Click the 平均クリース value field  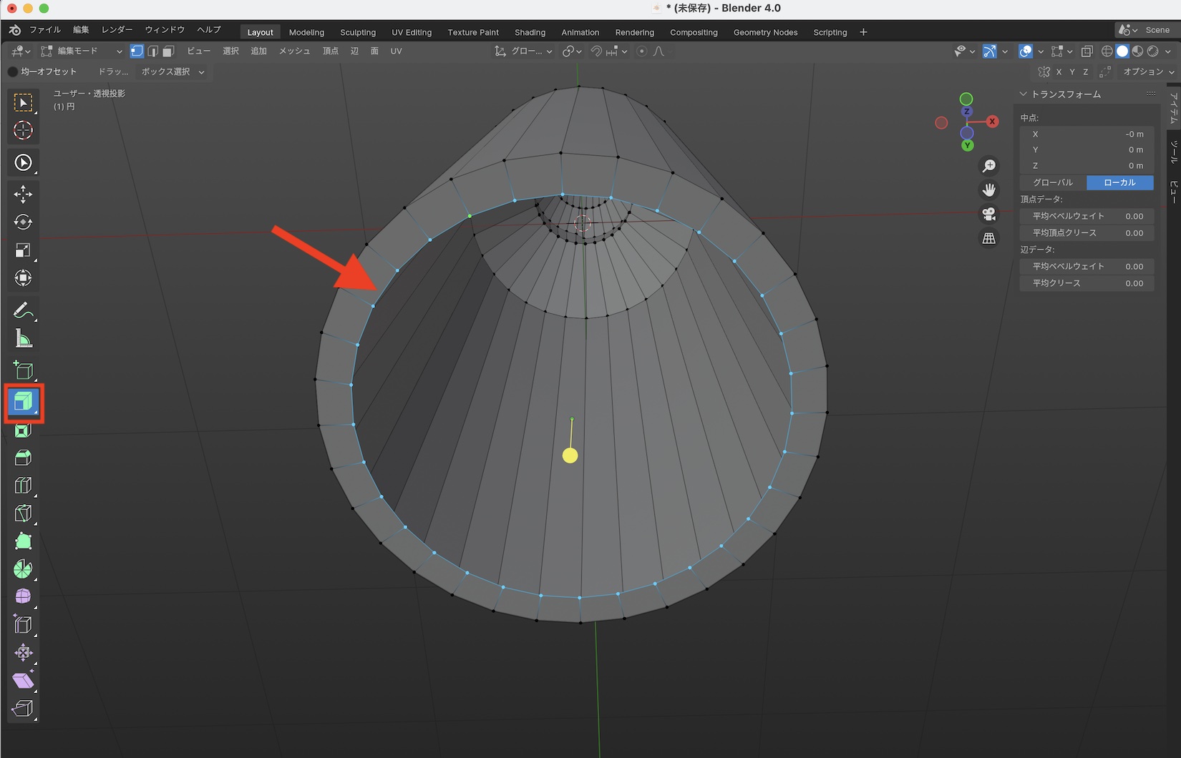(x=1087, y=283)
